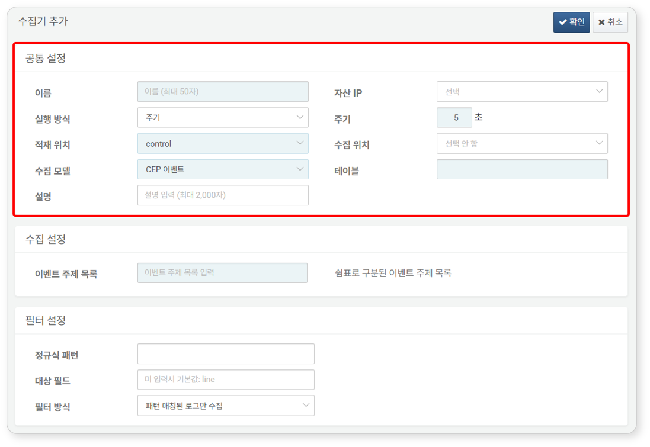Click the 공통 설정 section heading
650x447 pixels.
[x=46, y=59]
